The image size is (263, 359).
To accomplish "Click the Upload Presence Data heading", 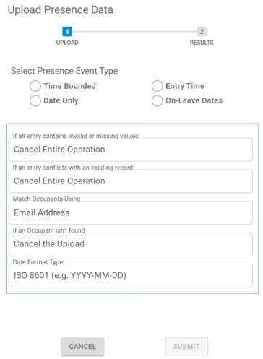I will 61,10.
